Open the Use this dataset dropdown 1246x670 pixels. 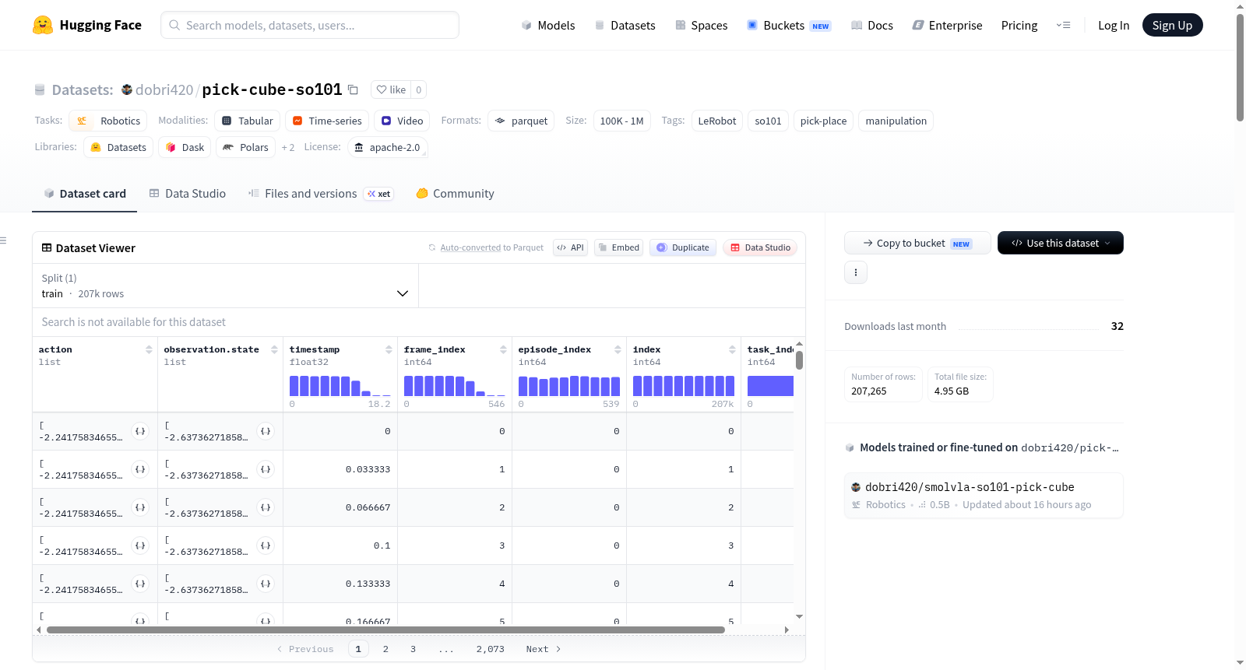coord(1061,243)
